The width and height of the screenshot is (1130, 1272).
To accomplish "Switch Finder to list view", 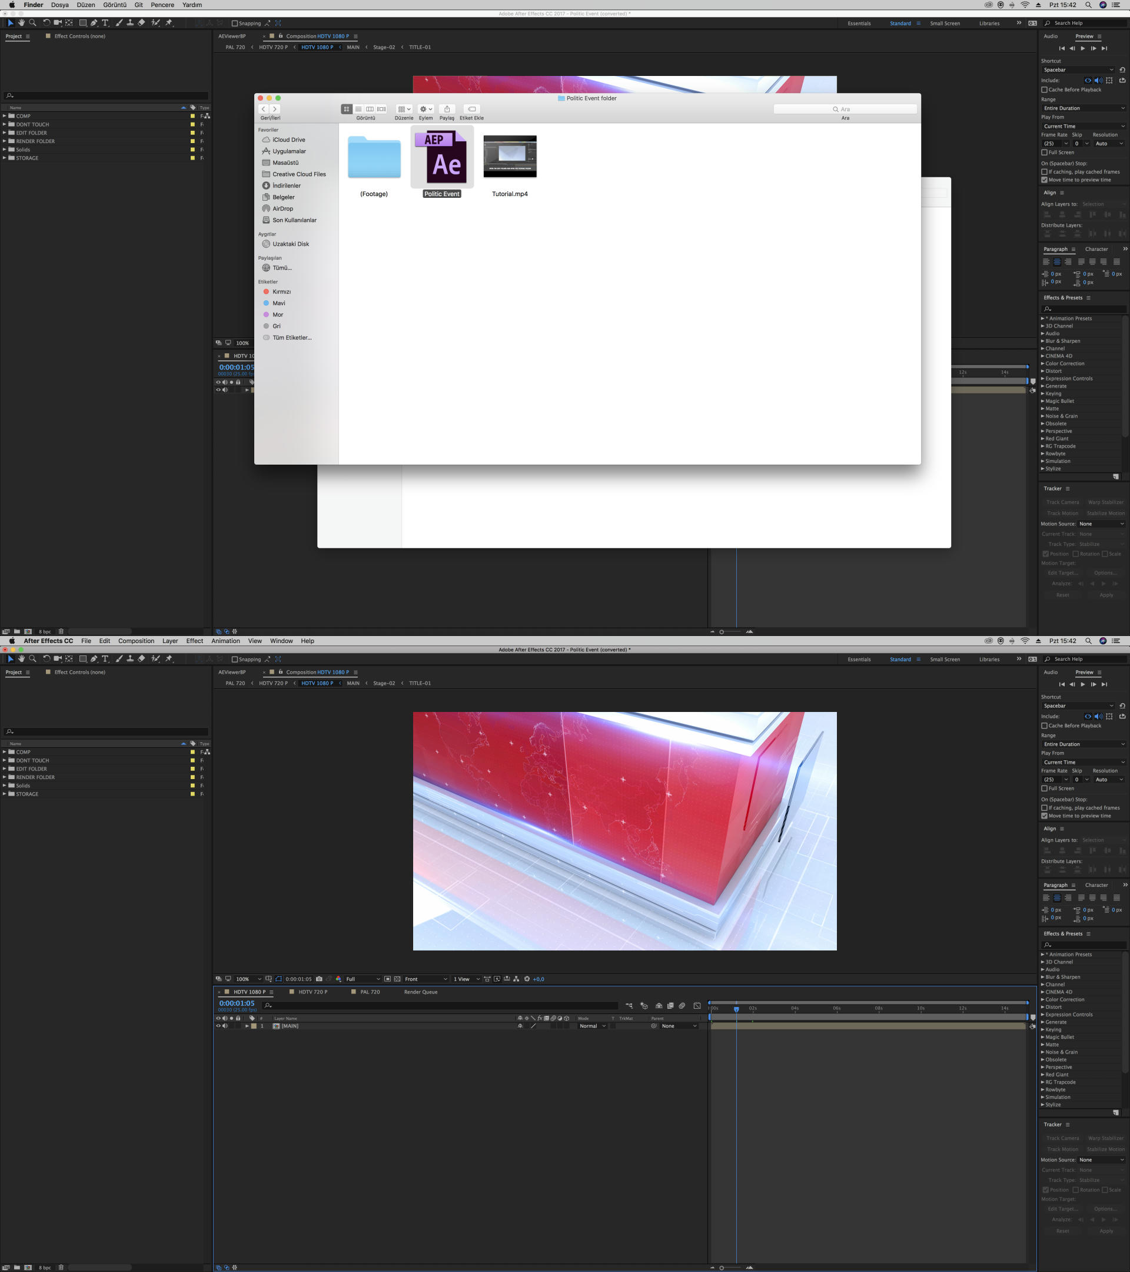I will (358, 109).
